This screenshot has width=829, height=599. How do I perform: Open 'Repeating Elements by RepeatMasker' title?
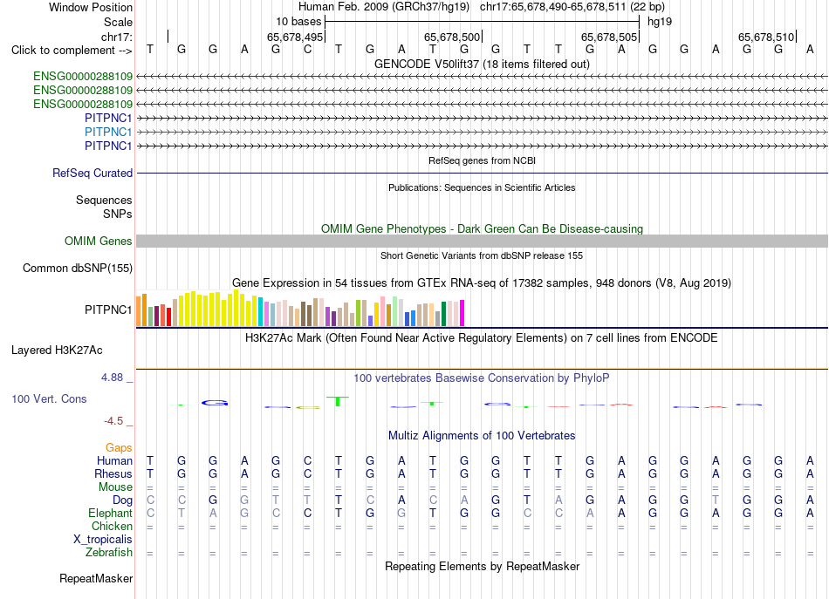click(x=482, y=567)
